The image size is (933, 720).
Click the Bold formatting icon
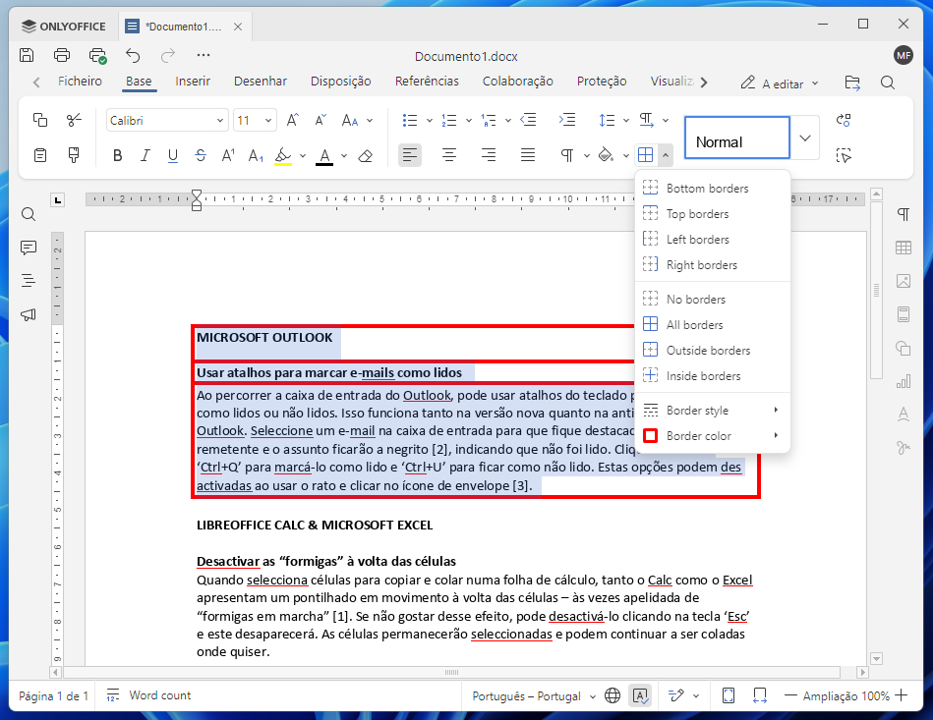(x=118, y=155)
